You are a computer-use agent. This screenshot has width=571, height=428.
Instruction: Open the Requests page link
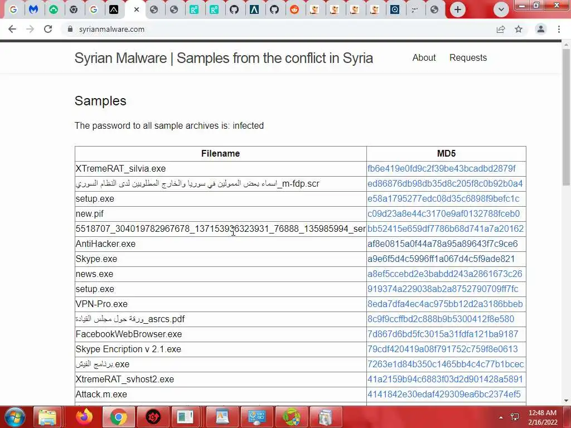click(468, 57)
